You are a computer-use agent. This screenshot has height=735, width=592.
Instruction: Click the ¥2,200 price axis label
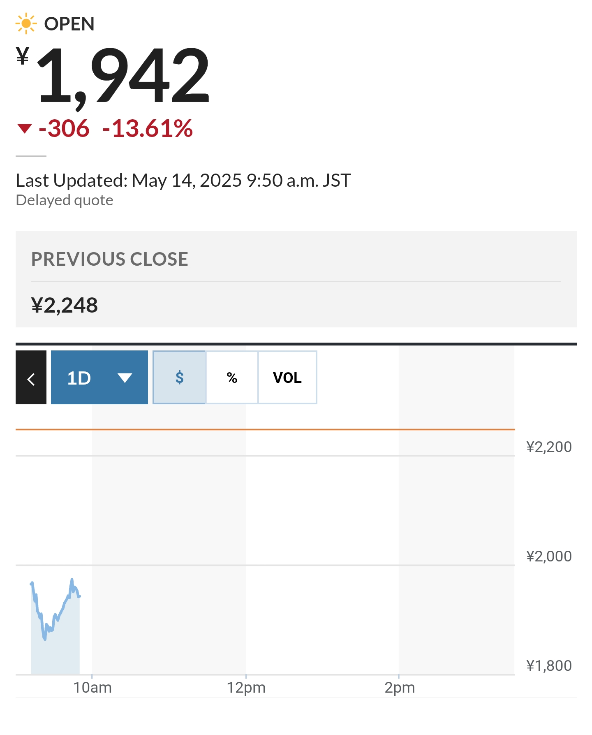click(x=548, y=447)
